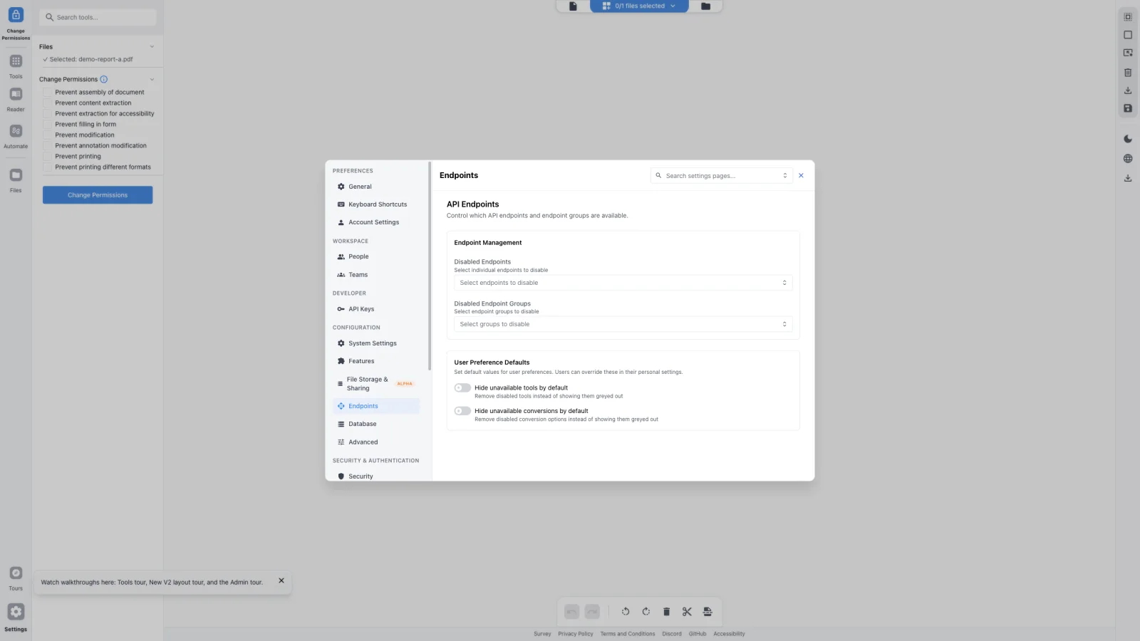The image size is (1140, 641).
Task: Click the settings sidebar scrollbar
Action: [x=430, y=266]
